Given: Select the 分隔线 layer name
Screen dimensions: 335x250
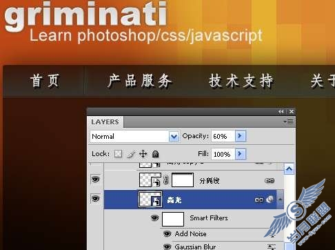Looking at the screenshot, I should tap(209, 181).
